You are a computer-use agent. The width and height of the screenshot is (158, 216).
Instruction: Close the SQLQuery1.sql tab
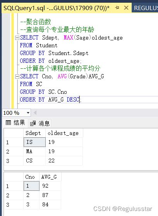pos(126,8)
